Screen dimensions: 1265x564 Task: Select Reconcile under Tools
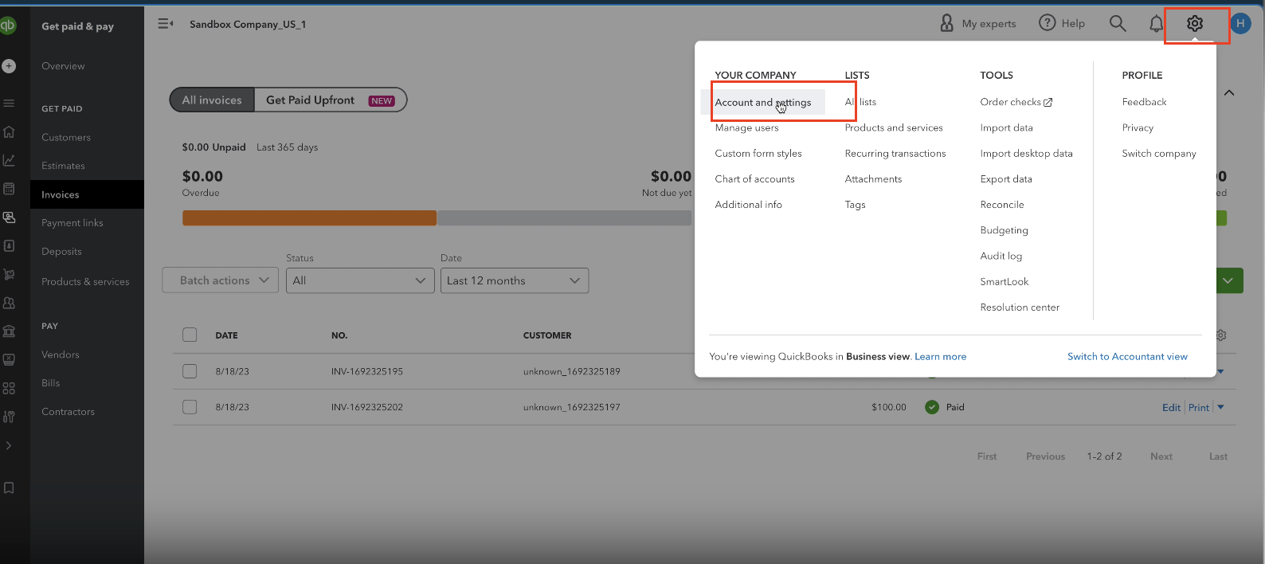[x=1002, y=205]
